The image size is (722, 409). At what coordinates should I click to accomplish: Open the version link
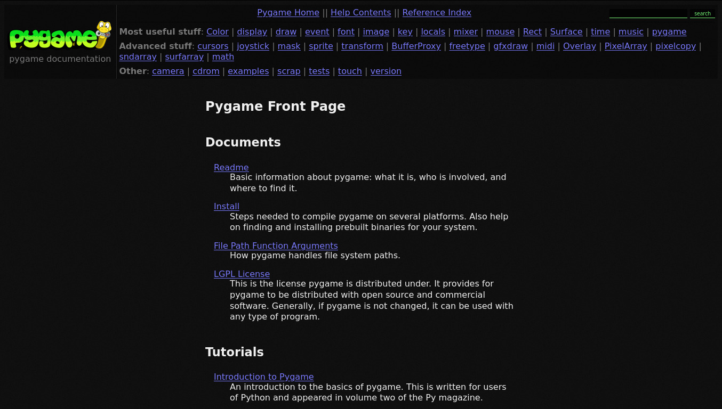click(386, 71)
